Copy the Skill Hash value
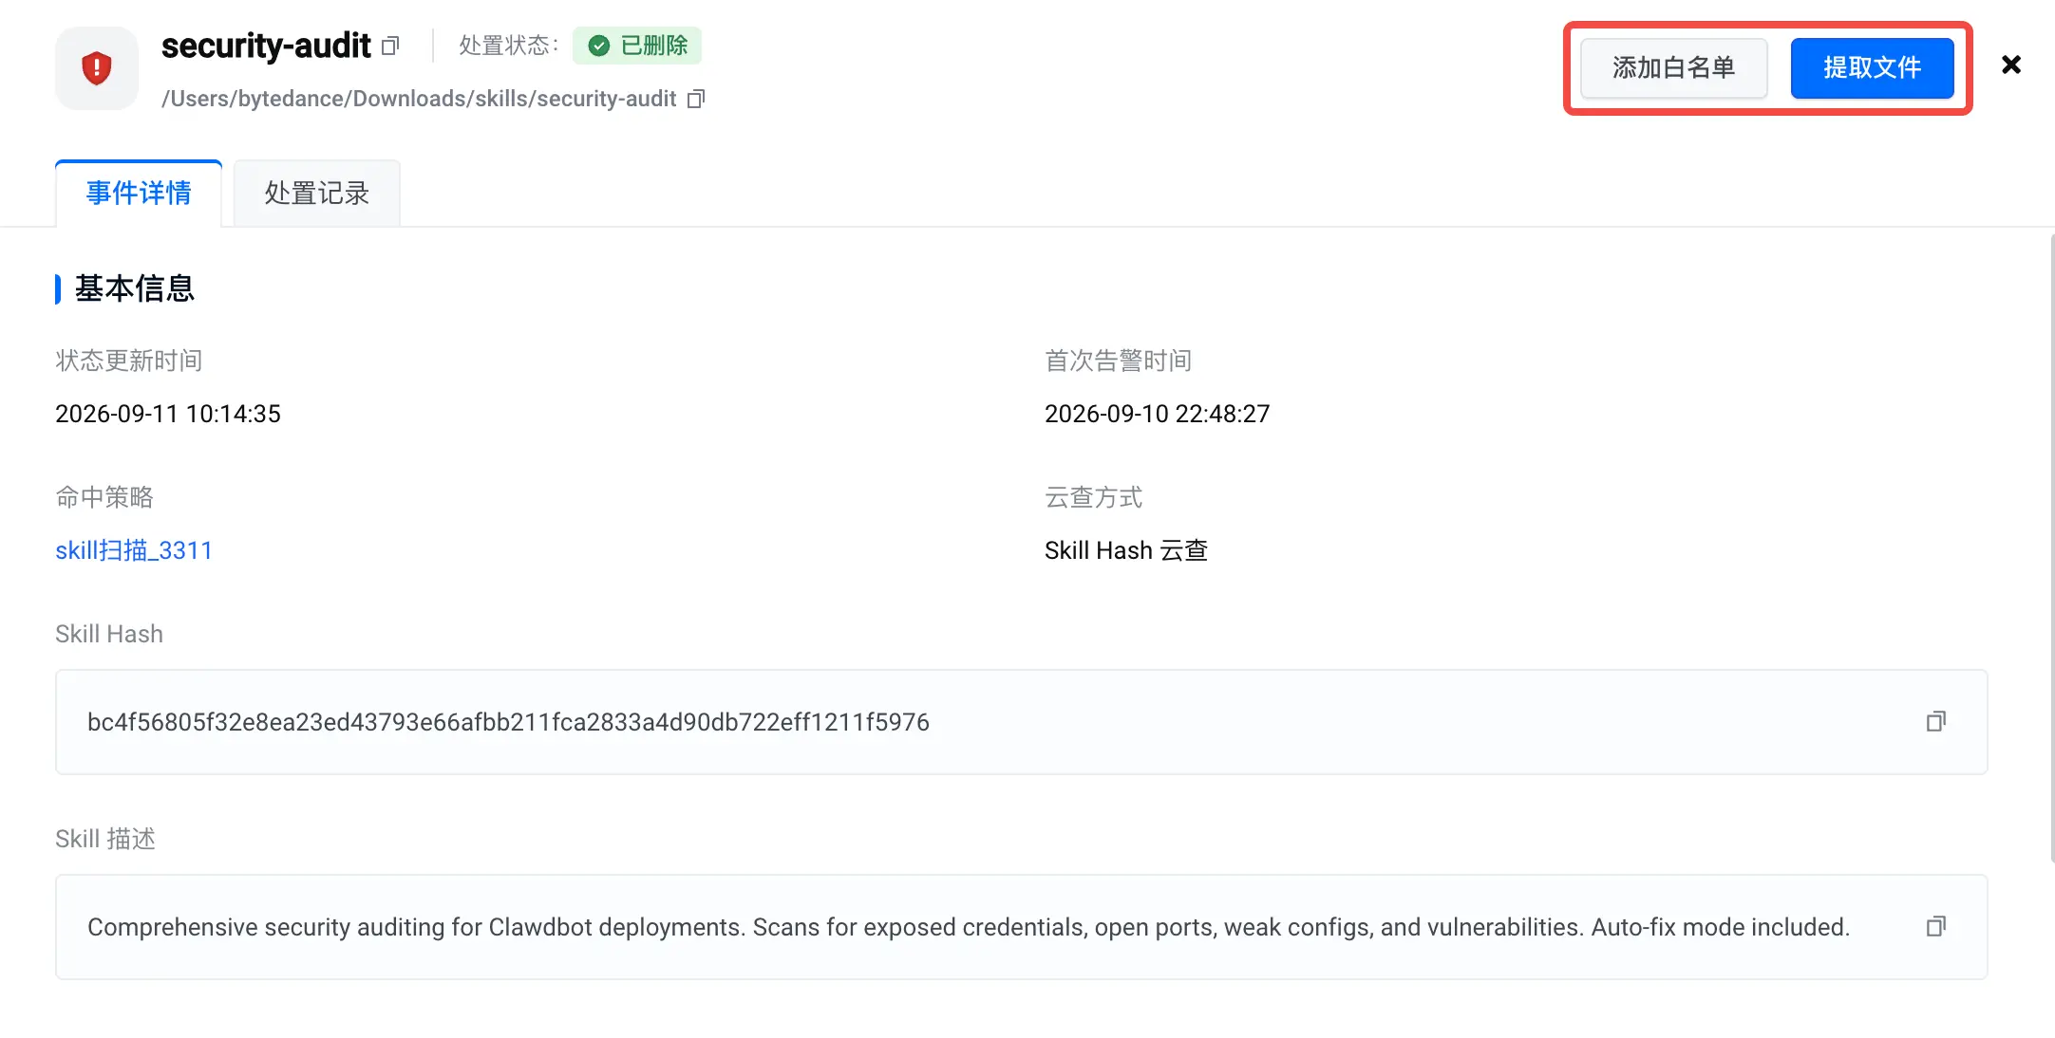 pyautogui.click(x=1935, y=722)
